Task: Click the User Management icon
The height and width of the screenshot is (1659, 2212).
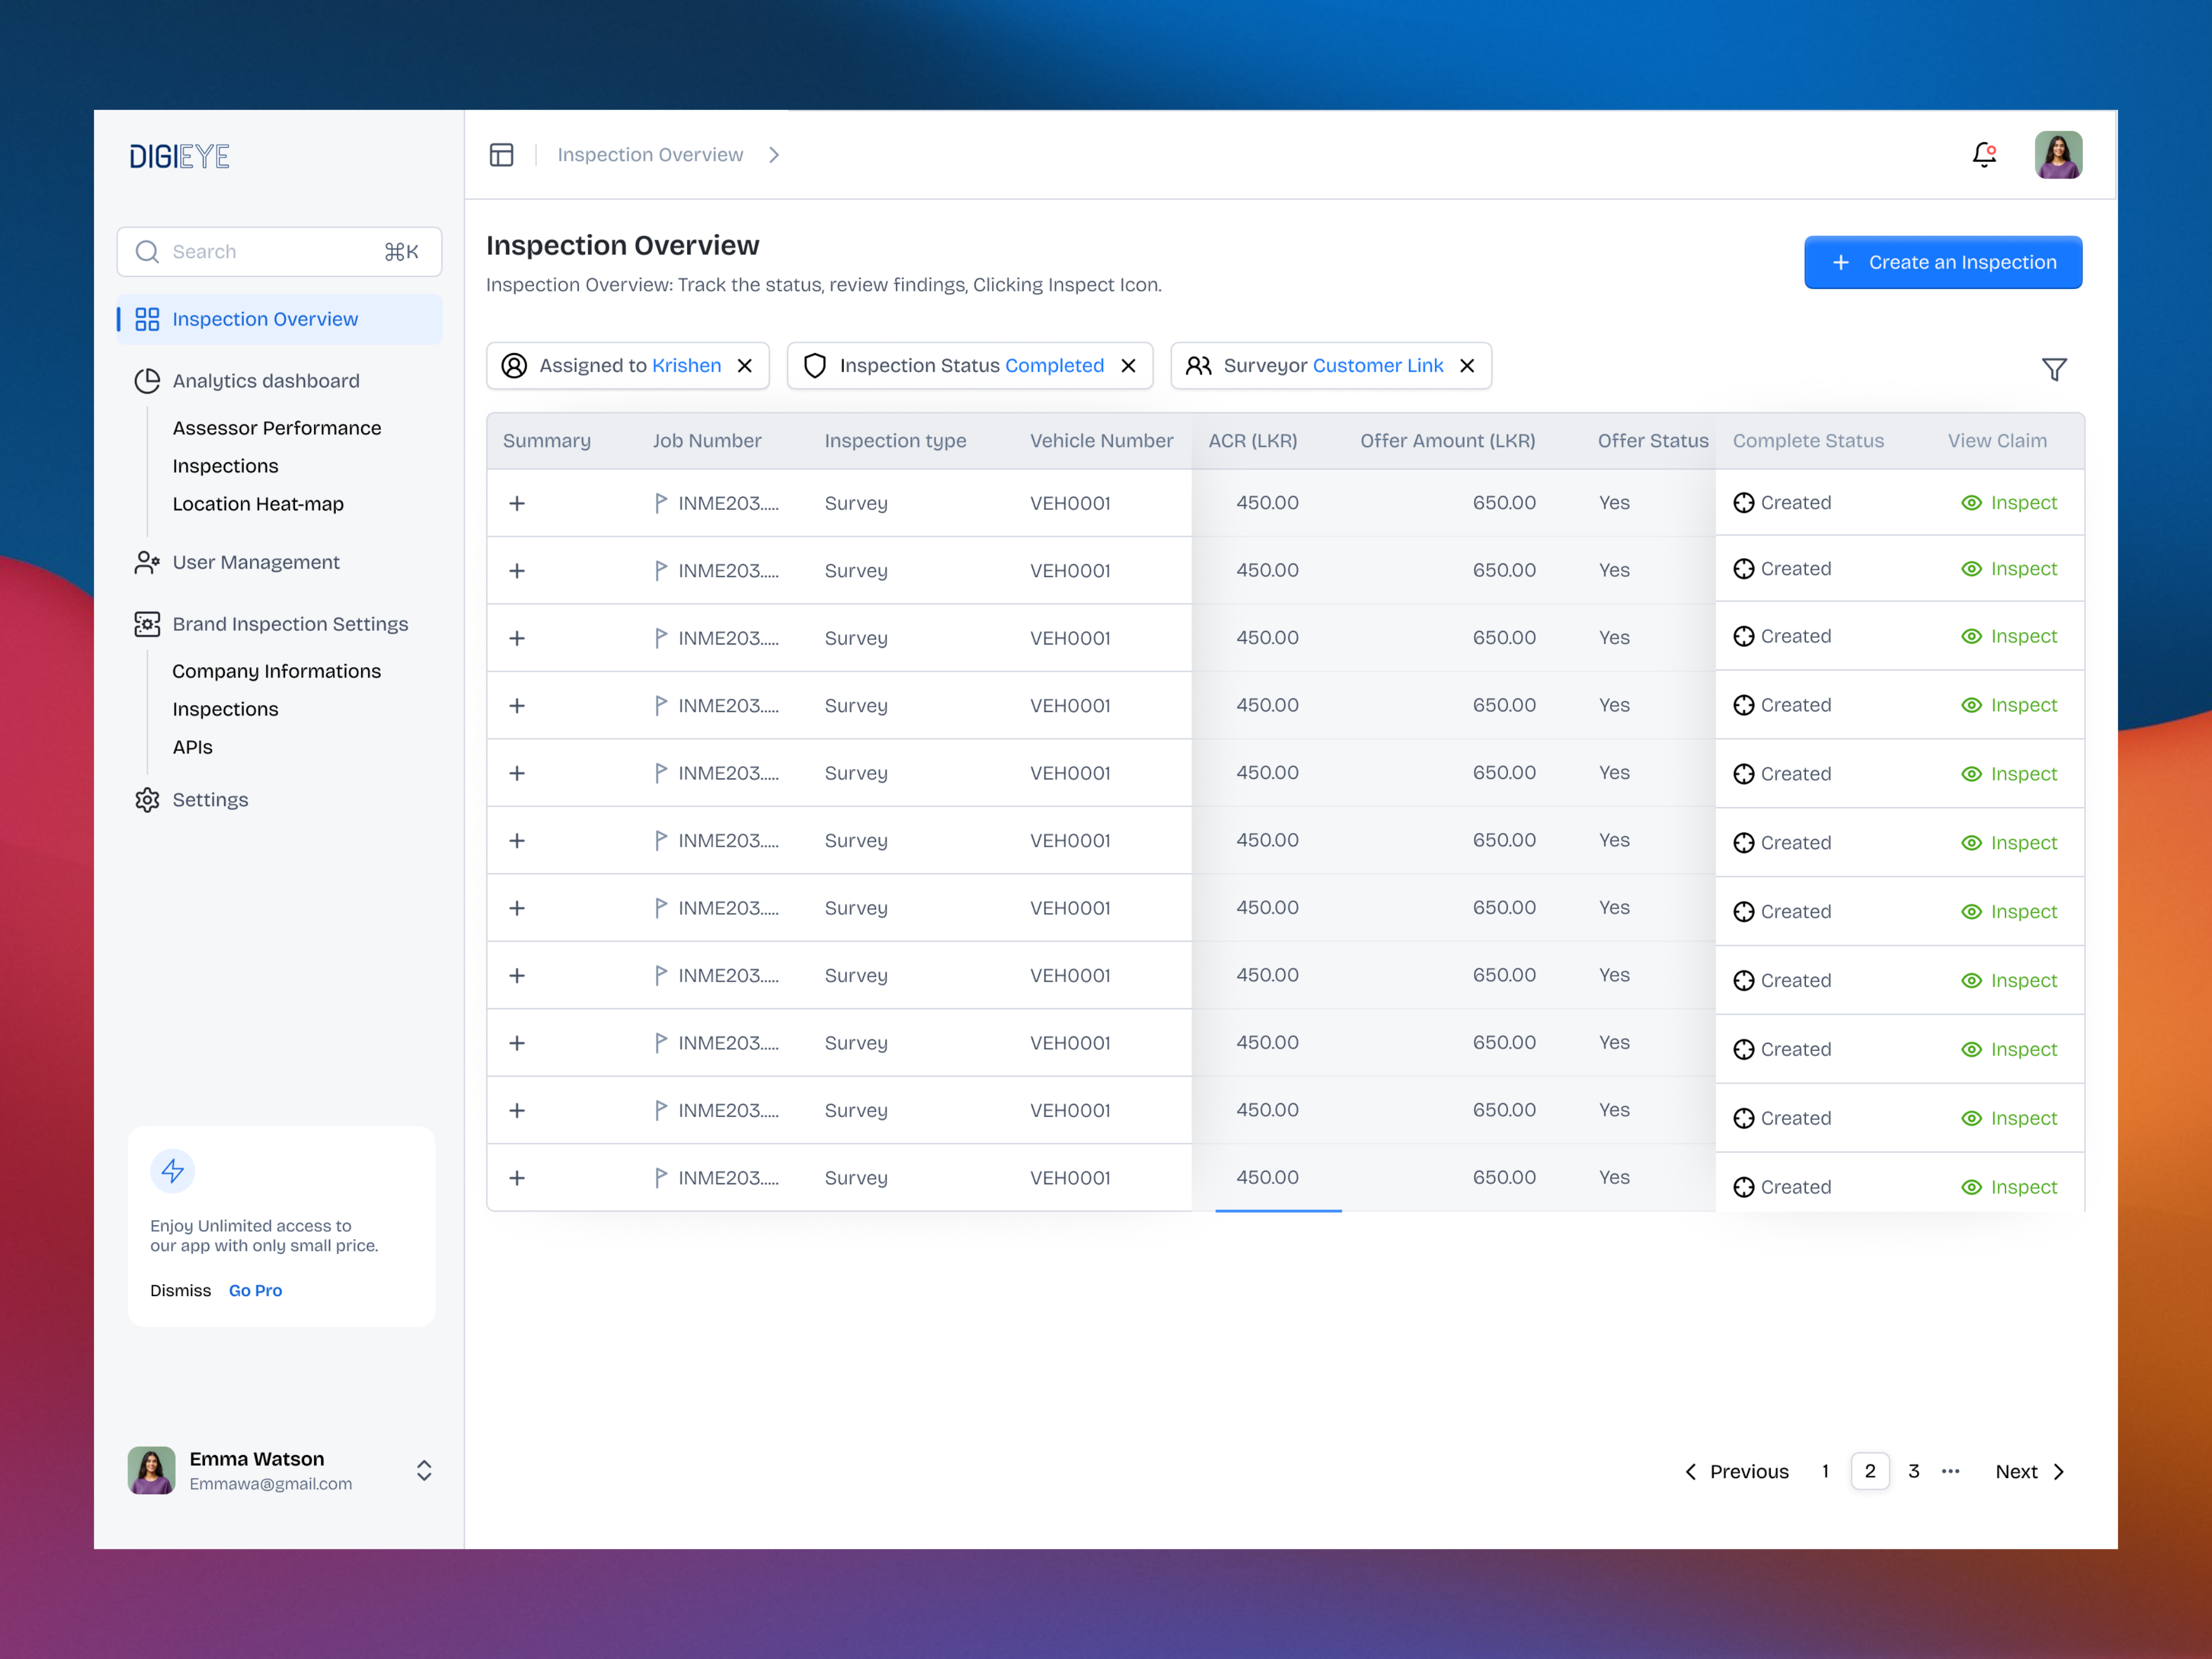Action: coord(147,562)
